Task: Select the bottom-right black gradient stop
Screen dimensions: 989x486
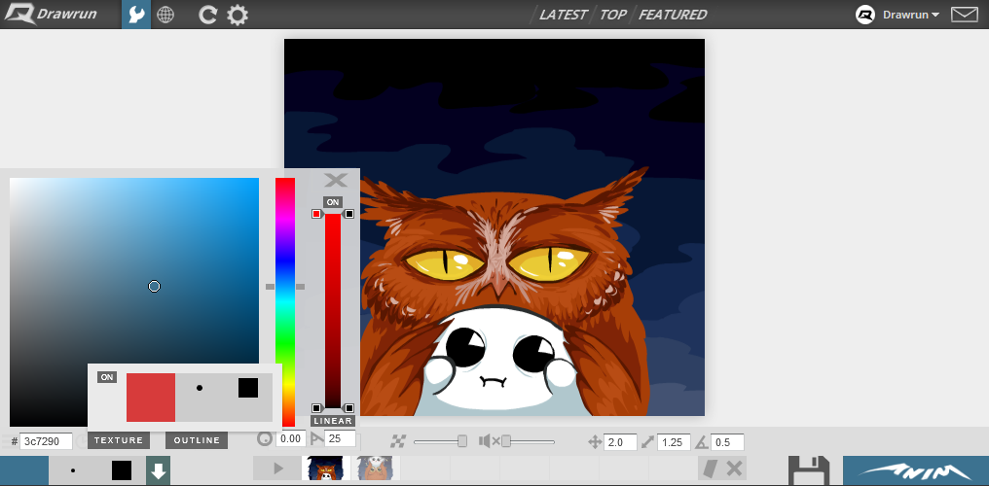Action: (x=348, y=408)
